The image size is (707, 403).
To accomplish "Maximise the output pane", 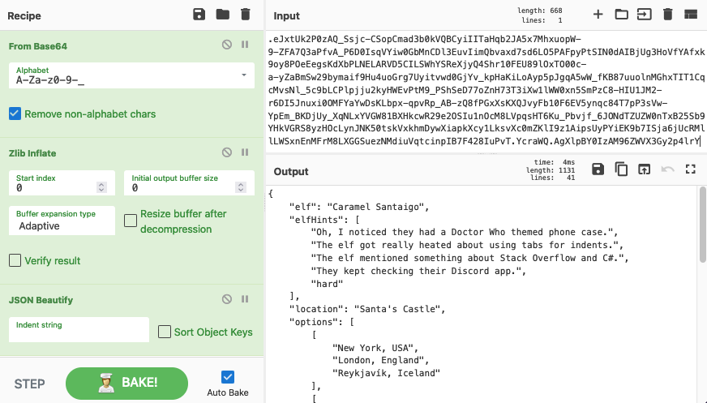I will tap(690, 169).
